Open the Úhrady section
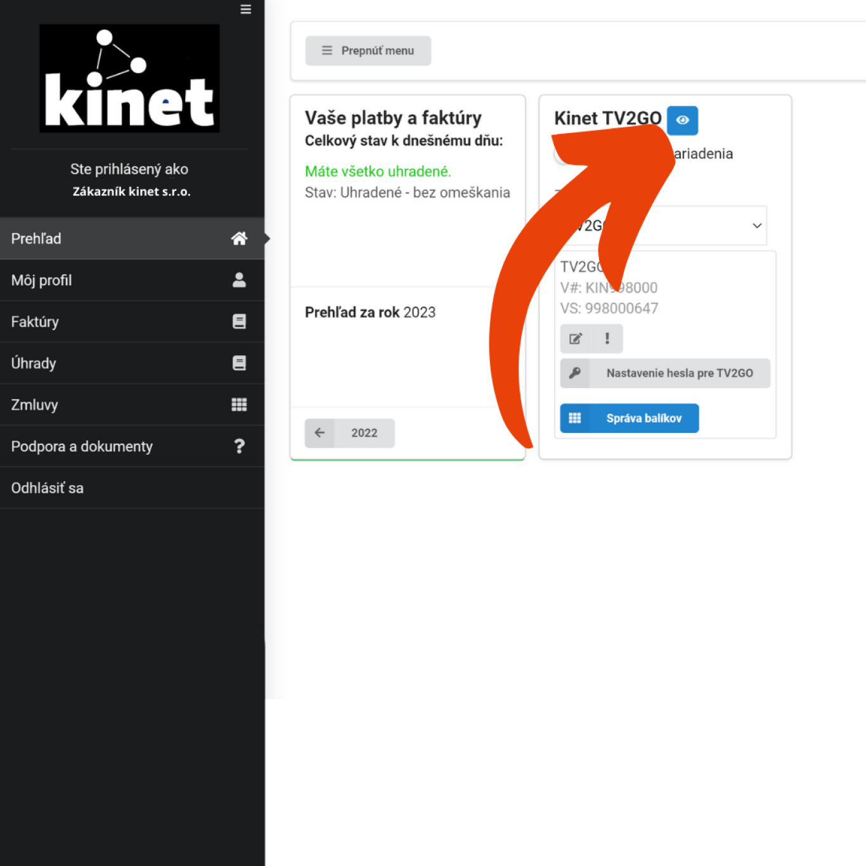866x866 pixels. tap(132, 363)
